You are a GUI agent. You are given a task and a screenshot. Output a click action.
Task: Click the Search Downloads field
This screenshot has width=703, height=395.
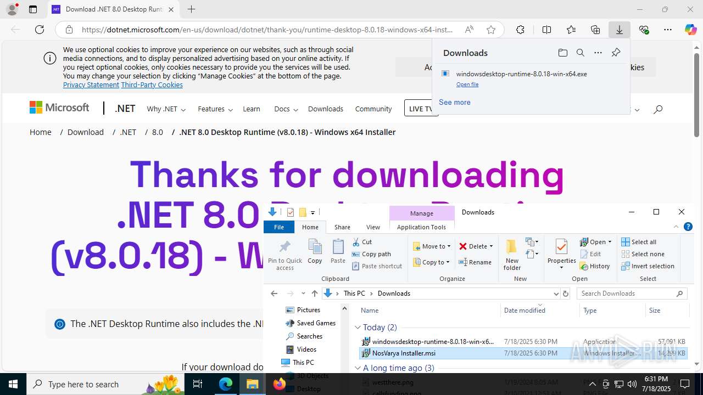[x=632, y=294]
